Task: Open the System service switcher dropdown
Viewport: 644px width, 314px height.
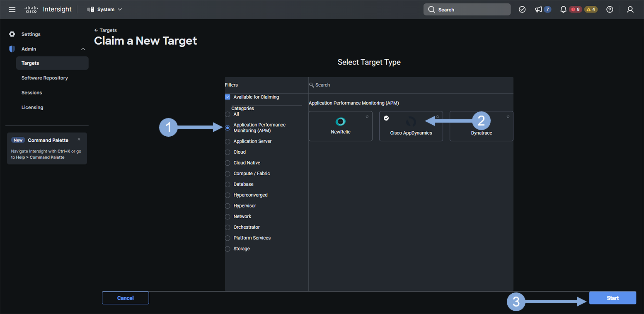Action: [104, 9]
